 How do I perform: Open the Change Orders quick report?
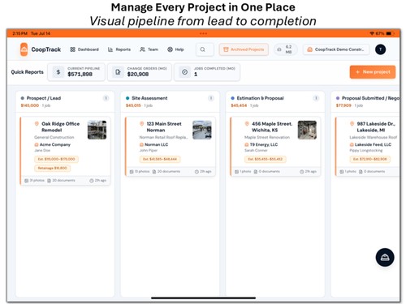(x=140, y=72)
